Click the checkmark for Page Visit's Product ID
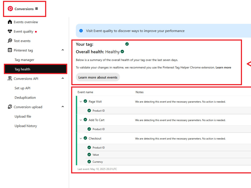 point(89,111)
